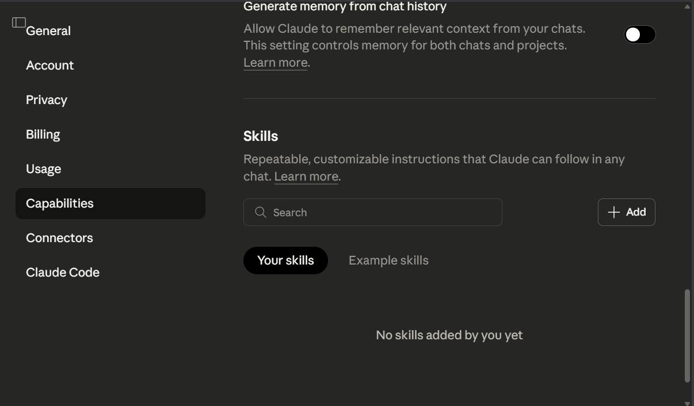Screen dimensions: 694x406
Task: Click the plus icon on the Add button
Action: tap(614, 212)
